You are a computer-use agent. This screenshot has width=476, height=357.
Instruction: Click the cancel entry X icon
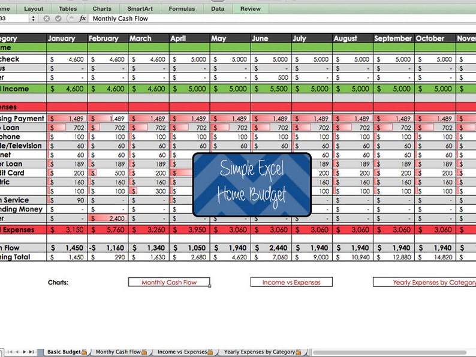pos(46,19)
